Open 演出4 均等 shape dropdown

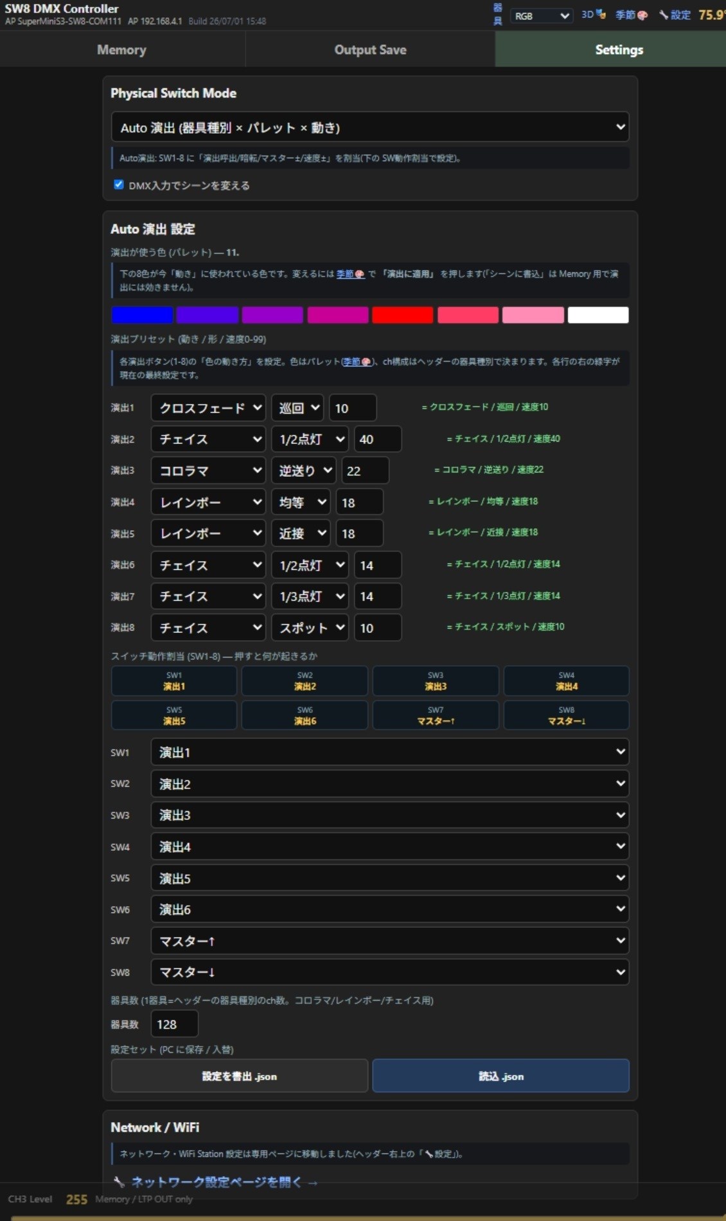click(x=301, y=502)
